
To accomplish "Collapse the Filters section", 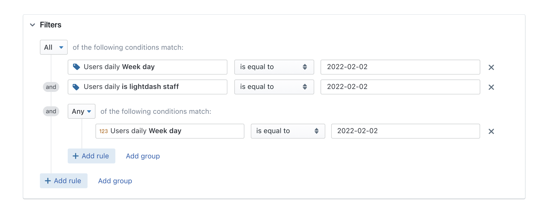I will point(32,25).
